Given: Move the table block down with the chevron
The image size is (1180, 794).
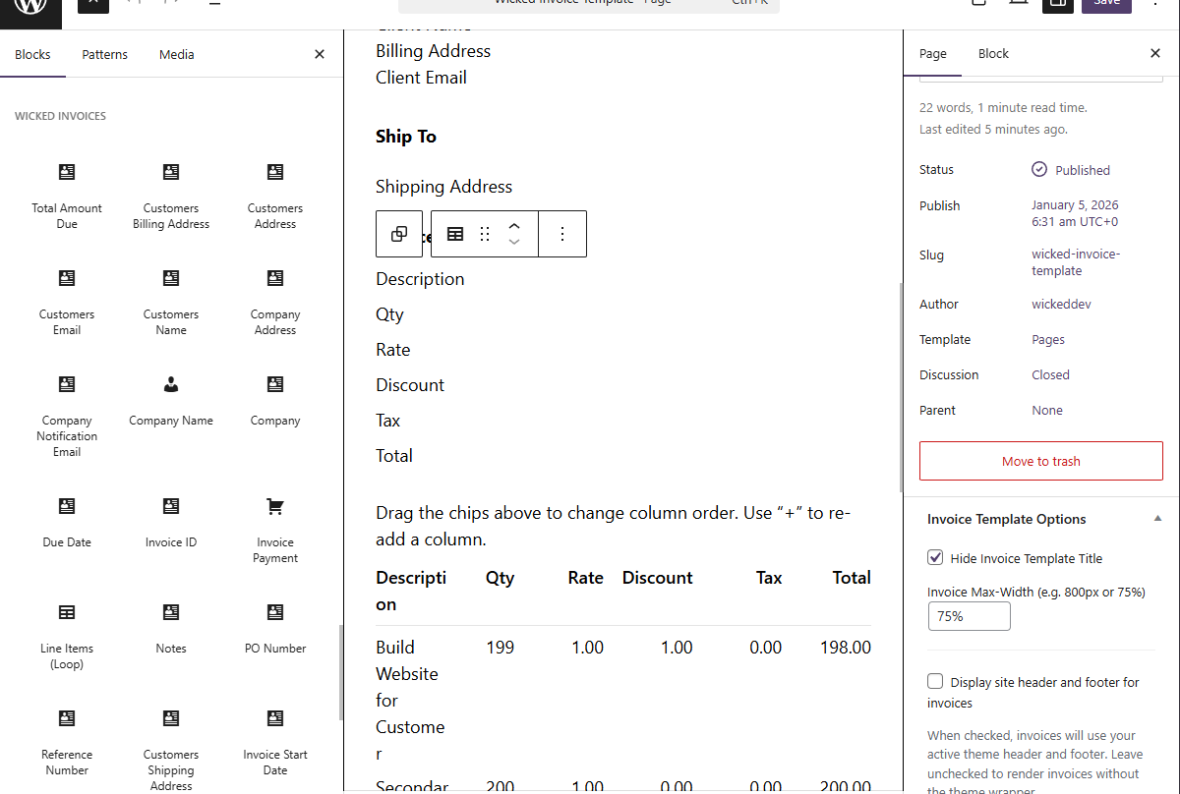Looking at the screenshot, I should [514, 241].
